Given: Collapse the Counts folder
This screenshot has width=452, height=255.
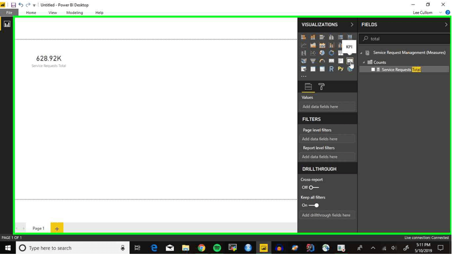Looking at the screenshot, I should click(x=364, y=62).
